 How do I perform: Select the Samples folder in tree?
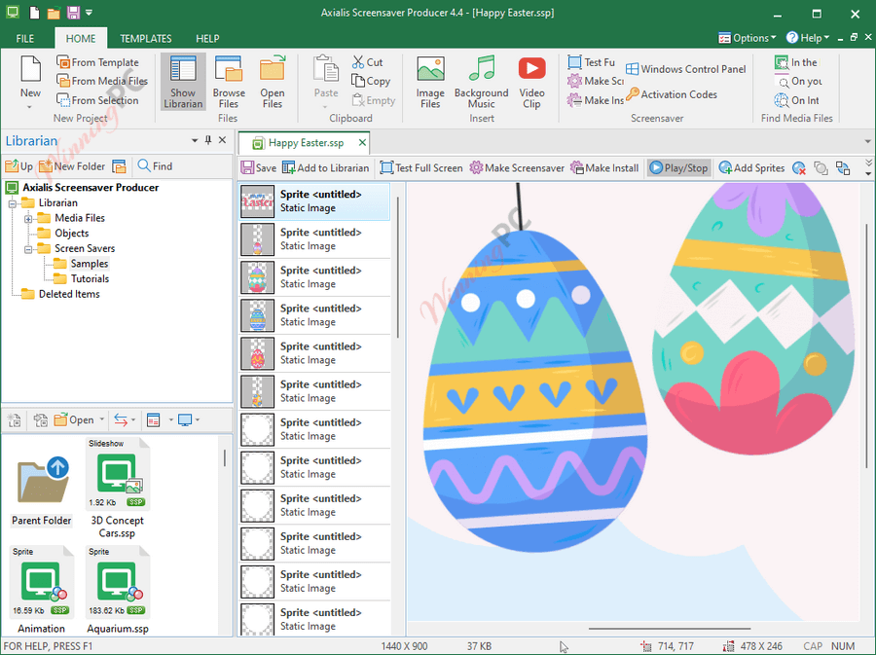(89, 264)
